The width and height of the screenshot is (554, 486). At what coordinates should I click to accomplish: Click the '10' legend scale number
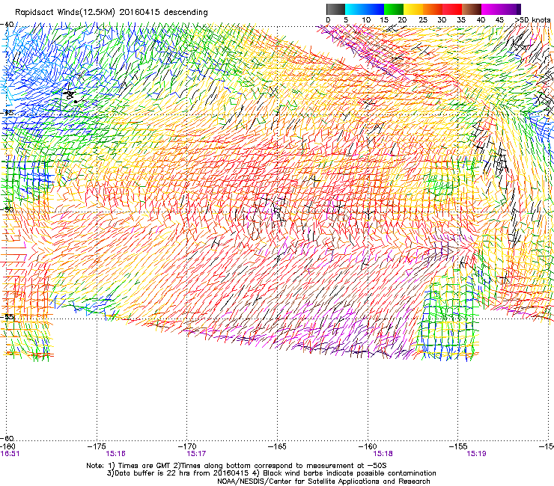366,20
